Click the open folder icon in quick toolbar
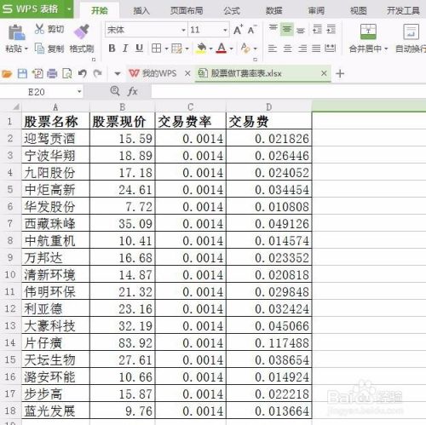The image size is (426, 425). click(7, 74)
